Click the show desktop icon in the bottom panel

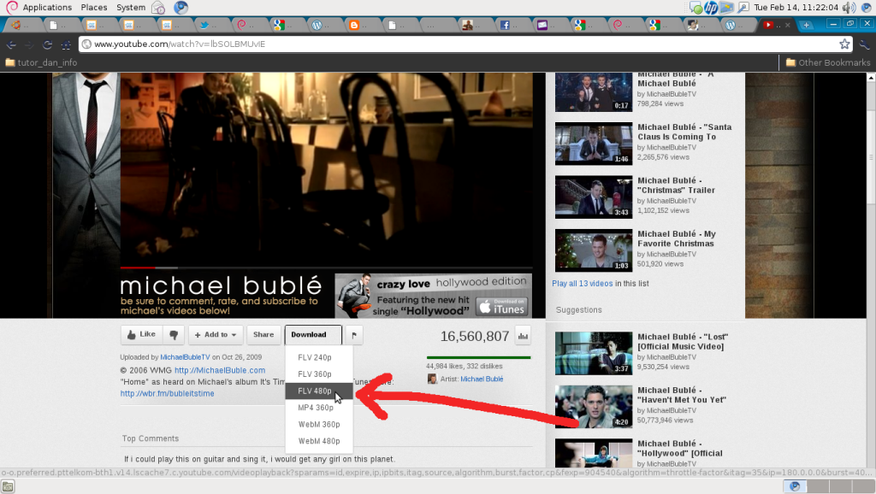[x=7, y=487]
